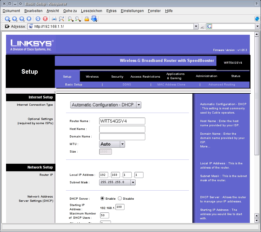Expand the search bar dropdown arrow

(257, 26)
